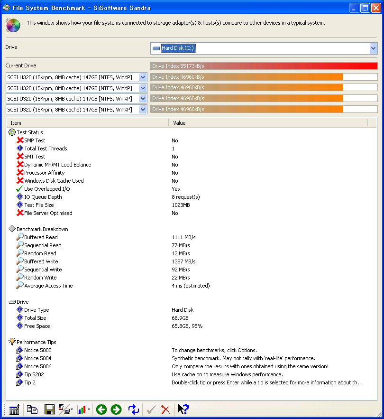Select the Notice 5004 row
The image size is (384, 419).
tap(191, 358)
